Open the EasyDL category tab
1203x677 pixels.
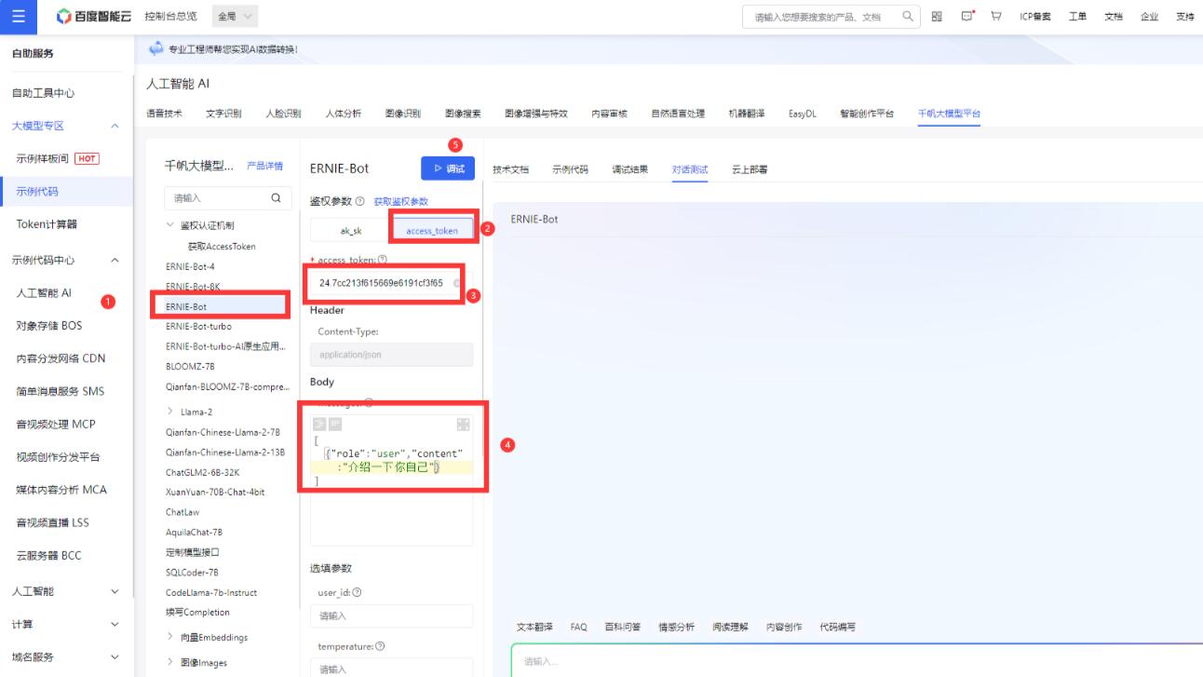coord(803,114)
